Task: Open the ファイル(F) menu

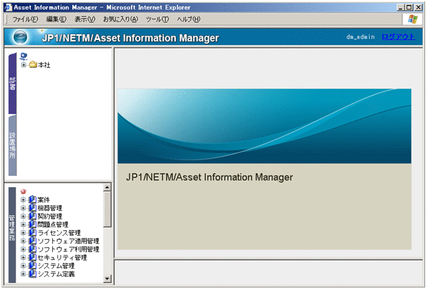Action: [26, 19]
